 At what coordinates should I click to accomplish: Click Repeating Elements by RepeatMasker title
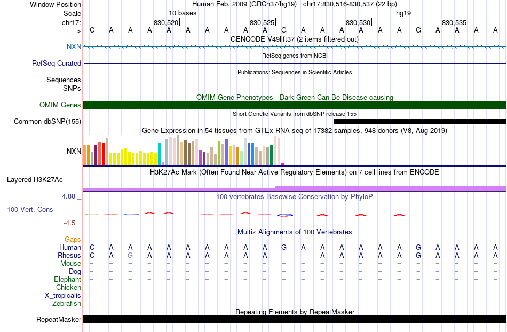[295, 312]
